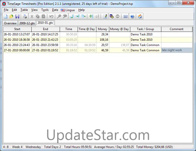Image resolution: width=196 pixels, height=151 pixels.
Task: Click the green refresh rows icon
Action: click(91, 16)
